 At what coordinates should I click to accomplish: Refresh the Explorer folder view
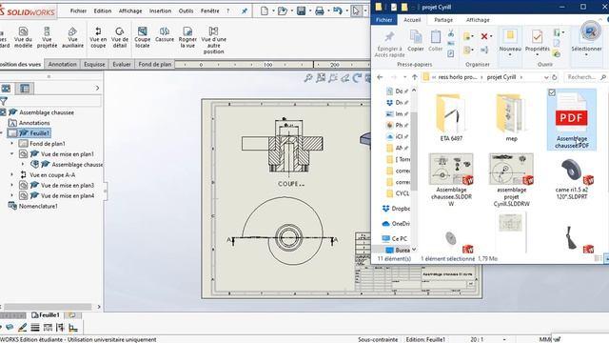(x=554, y=77)
